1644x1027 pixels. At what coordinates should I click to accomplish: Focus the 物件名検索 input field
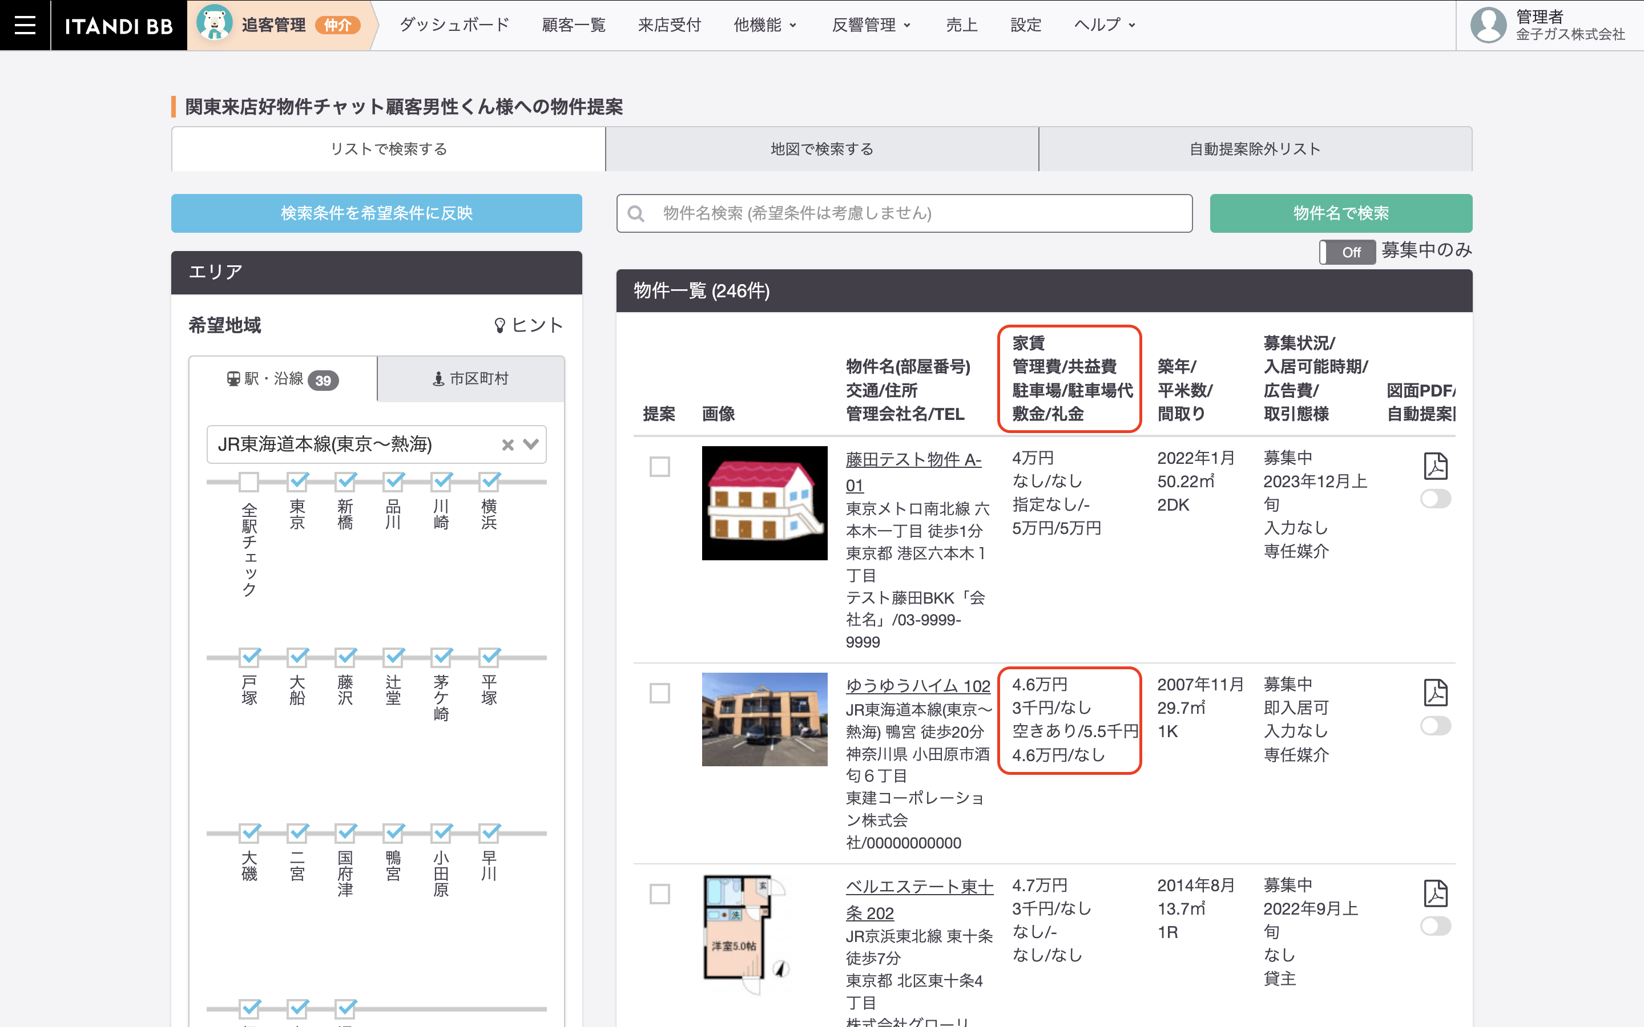pos(904,213)
